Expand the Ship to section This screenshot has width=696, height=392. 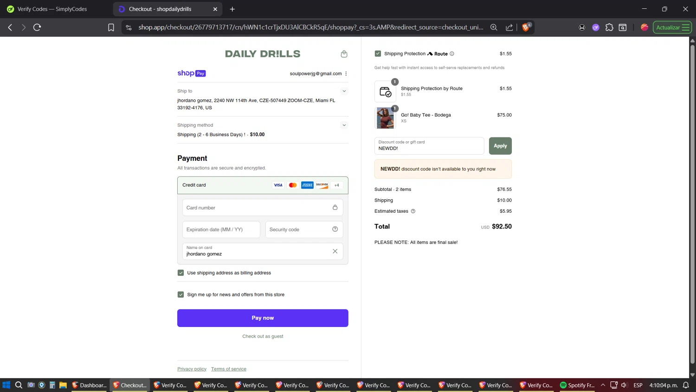(x=344, y=91)
